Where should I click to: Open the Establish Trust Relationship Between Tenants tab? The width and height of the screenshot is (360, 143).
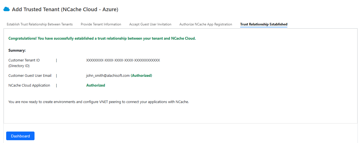[x=40, y=24]
